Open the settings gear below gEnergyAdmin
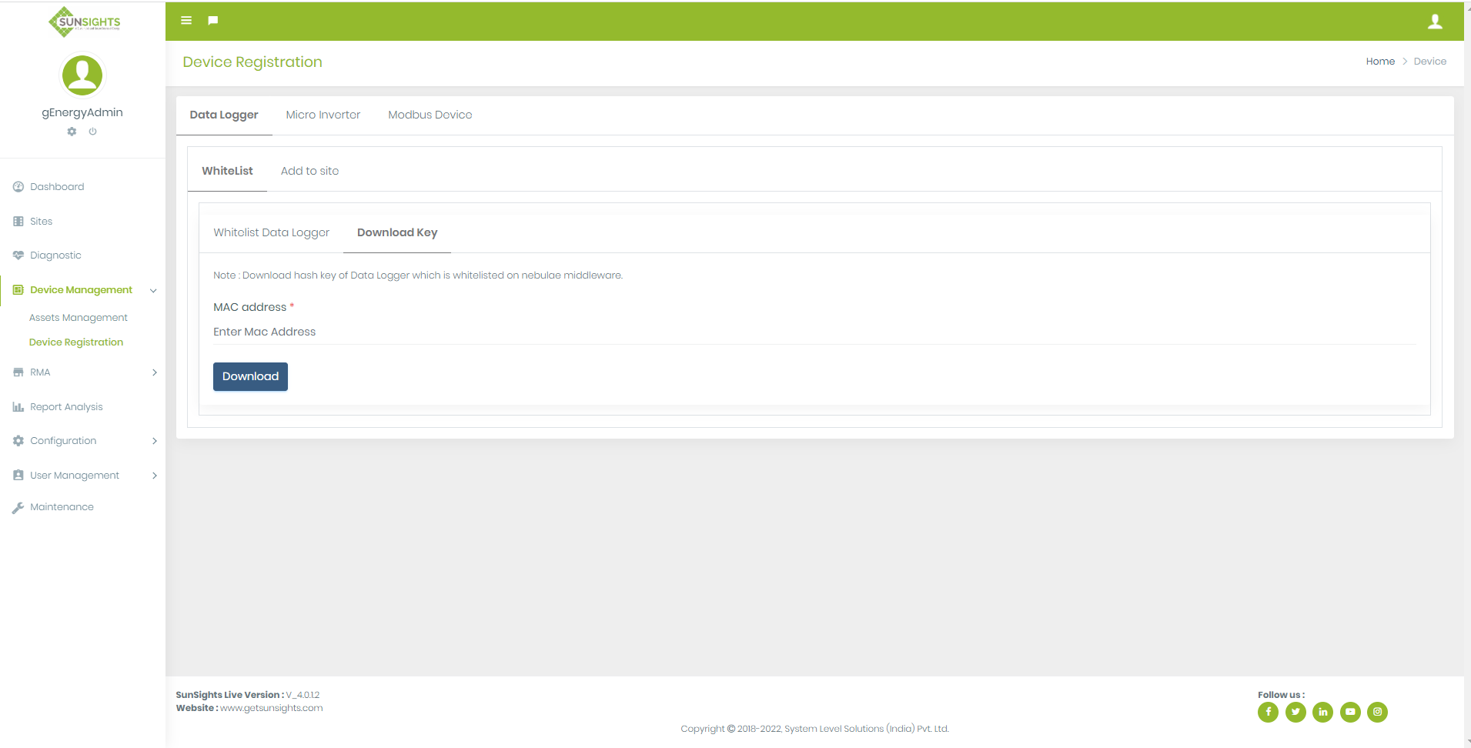Image resolution: width=1471 pixels, height=748 pixels. [x=72, y=131]
